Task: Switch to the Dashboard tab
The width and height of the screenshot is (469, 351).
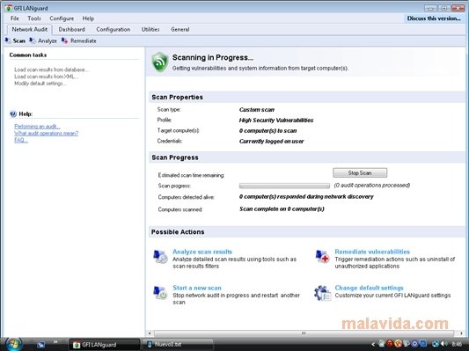Action: (x=72, y=29)
